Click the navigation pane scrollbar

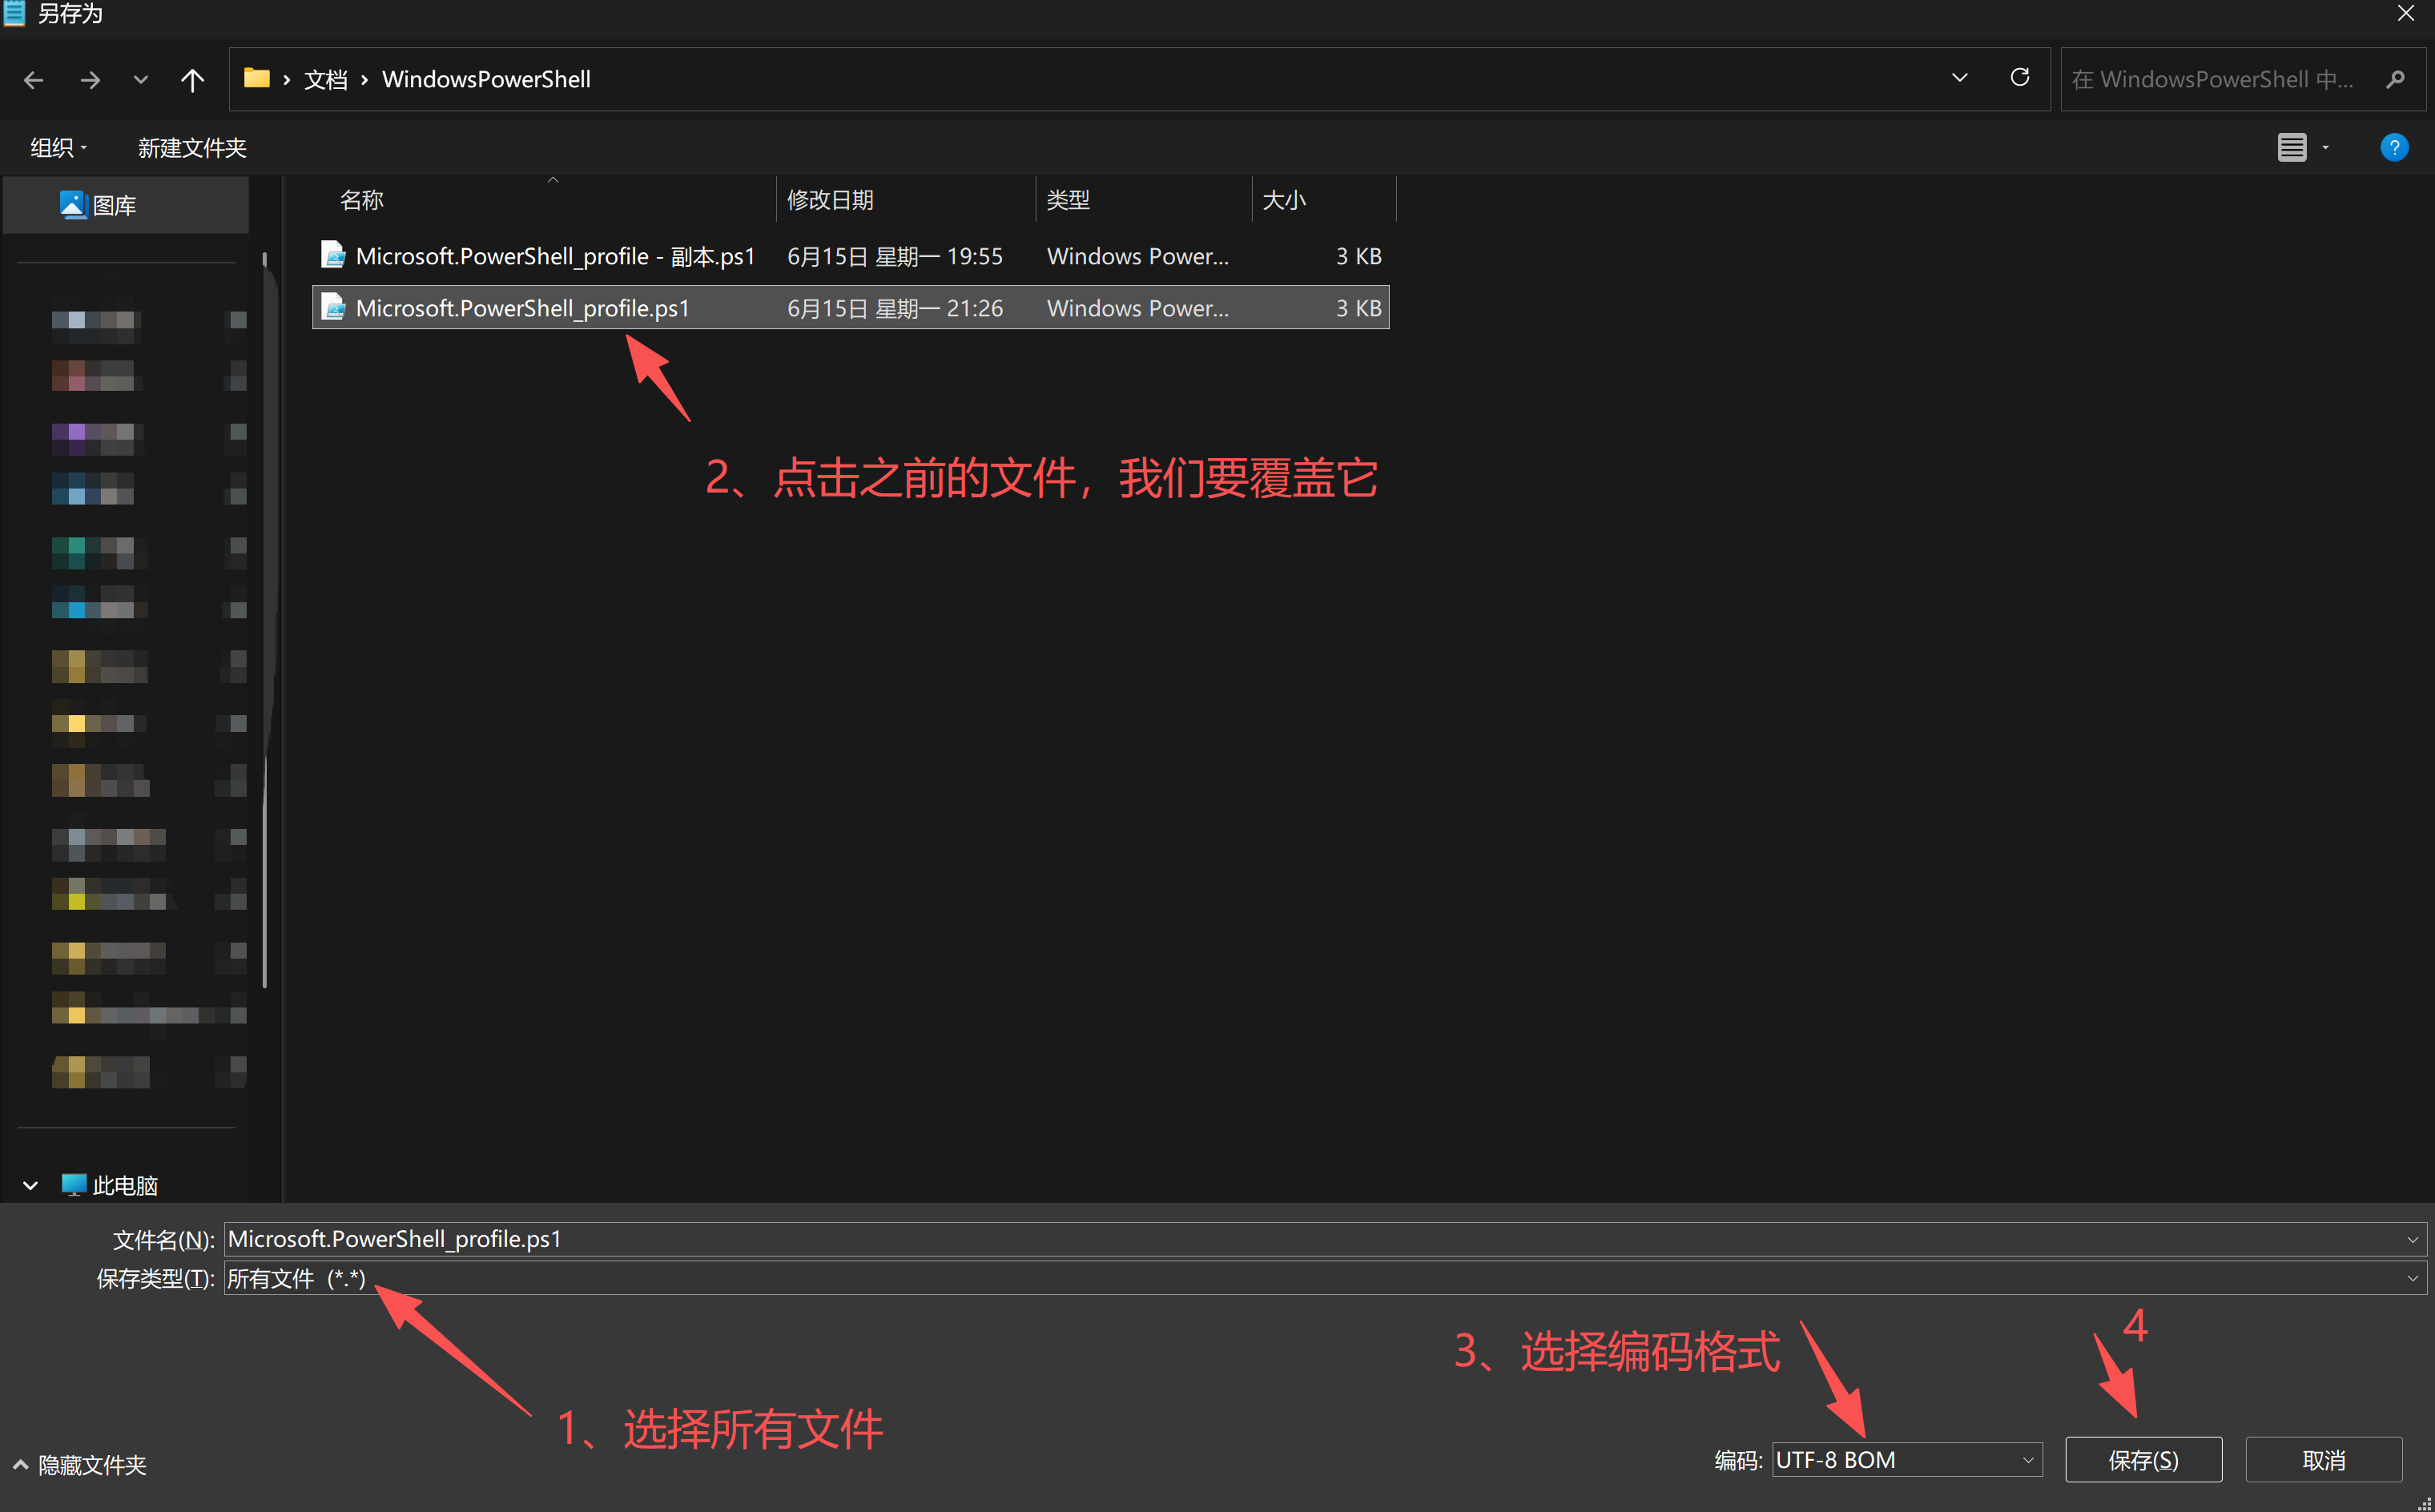point(265,620)
